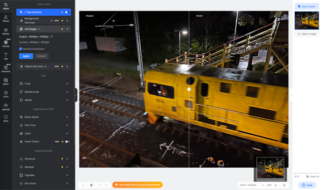Open the Beauty tab in sidebar
The width and height of the screenshot is (321, 190).
tap(6, 31)
